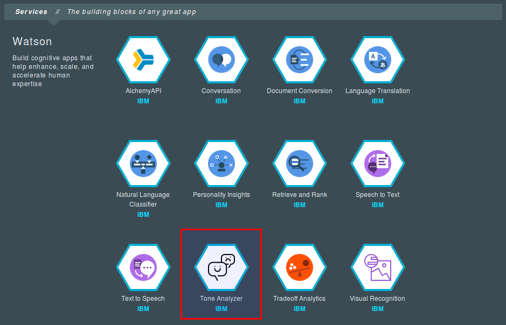The height and width of the screenshot is (325, 506).
Task: Click the Watson category heading
Action: click(32, 41)
